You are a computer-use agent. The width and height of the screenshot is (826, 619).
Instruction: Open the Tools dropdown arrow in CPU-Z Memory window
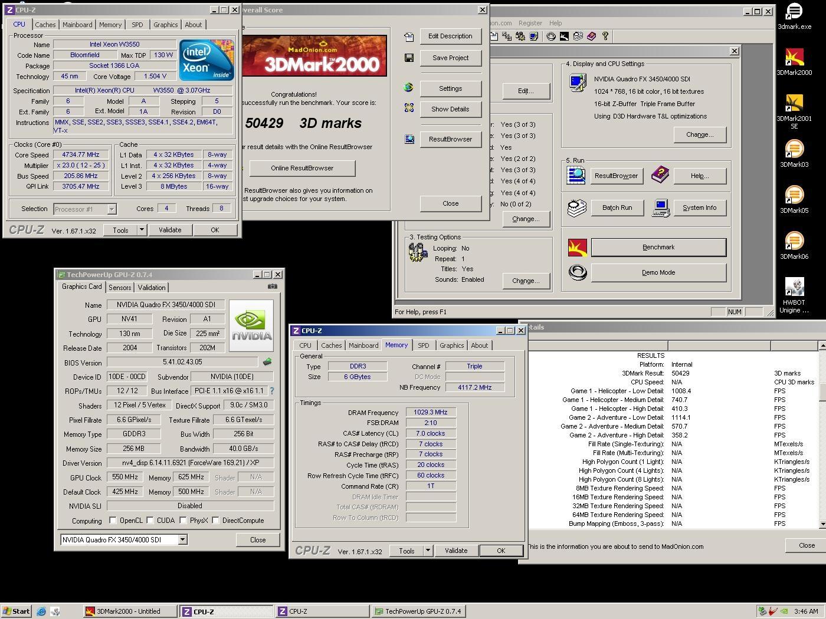tap(428, 551)
